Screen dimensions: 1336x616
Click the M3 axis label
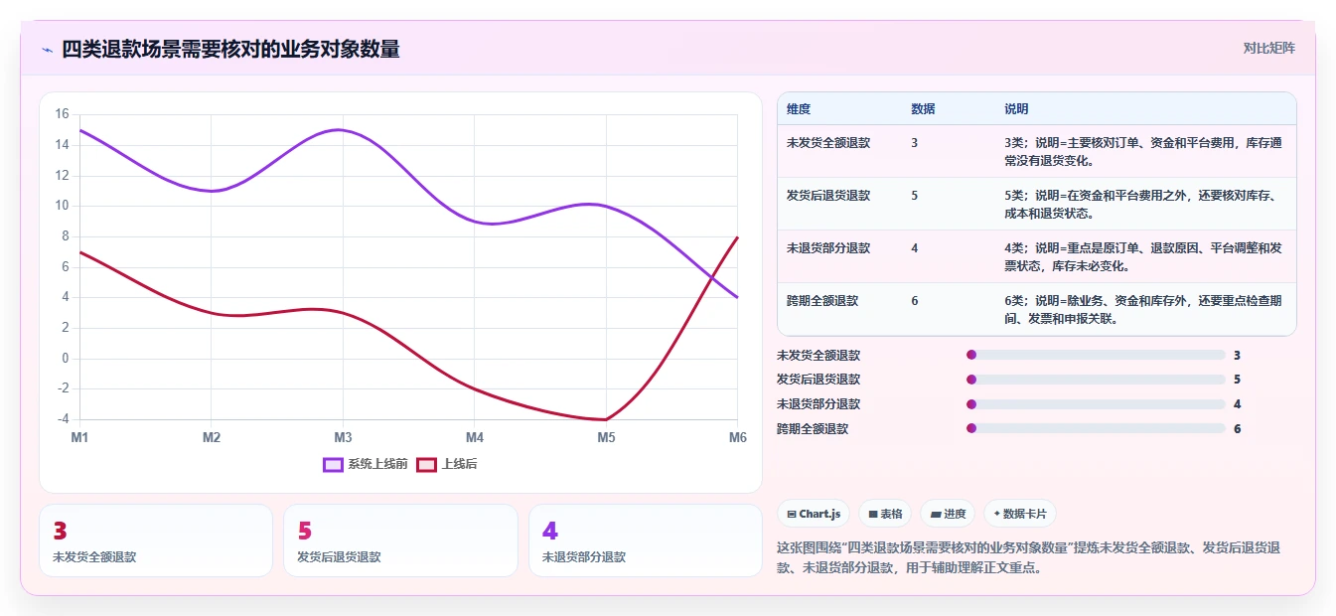(343, 437)
